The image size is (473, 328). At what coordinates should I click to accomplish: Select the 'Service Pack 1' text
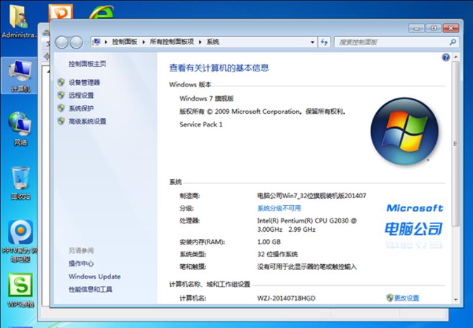[201, 124]
